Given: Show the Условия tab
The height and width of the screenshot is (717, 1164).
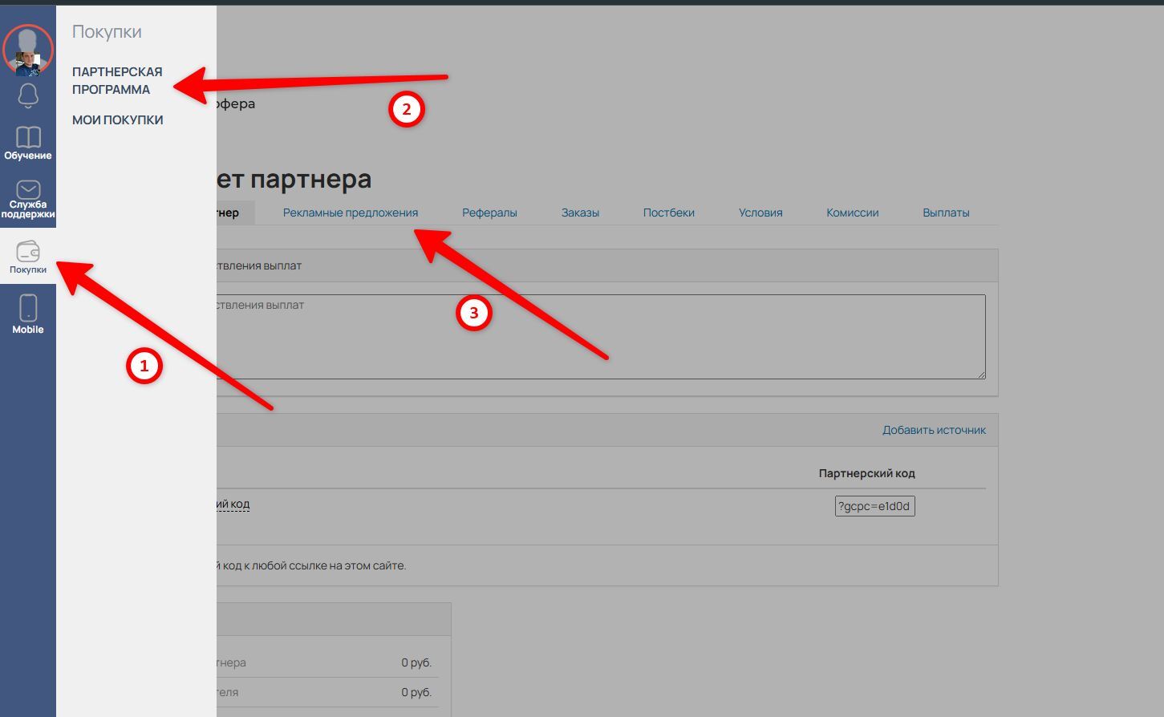Looking at the screenshot, I should tap(760, 213).
